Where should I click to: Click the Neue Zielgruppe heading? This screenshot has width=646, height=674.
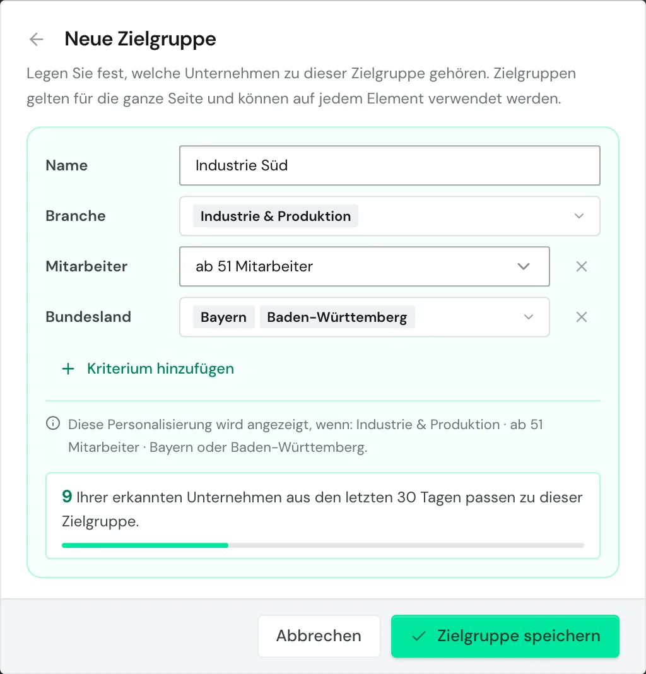[x=140, y=39]
